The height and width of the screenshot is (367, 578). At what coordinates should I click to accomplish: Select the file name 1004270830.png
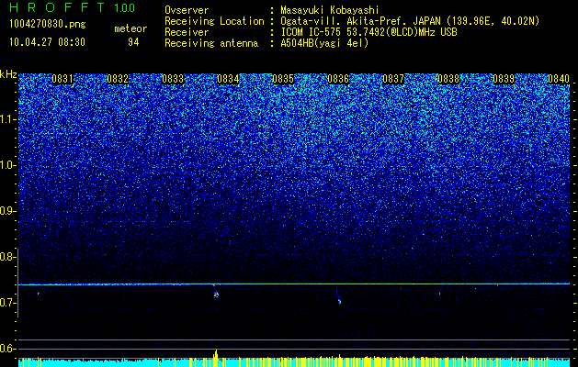[48, 24]
